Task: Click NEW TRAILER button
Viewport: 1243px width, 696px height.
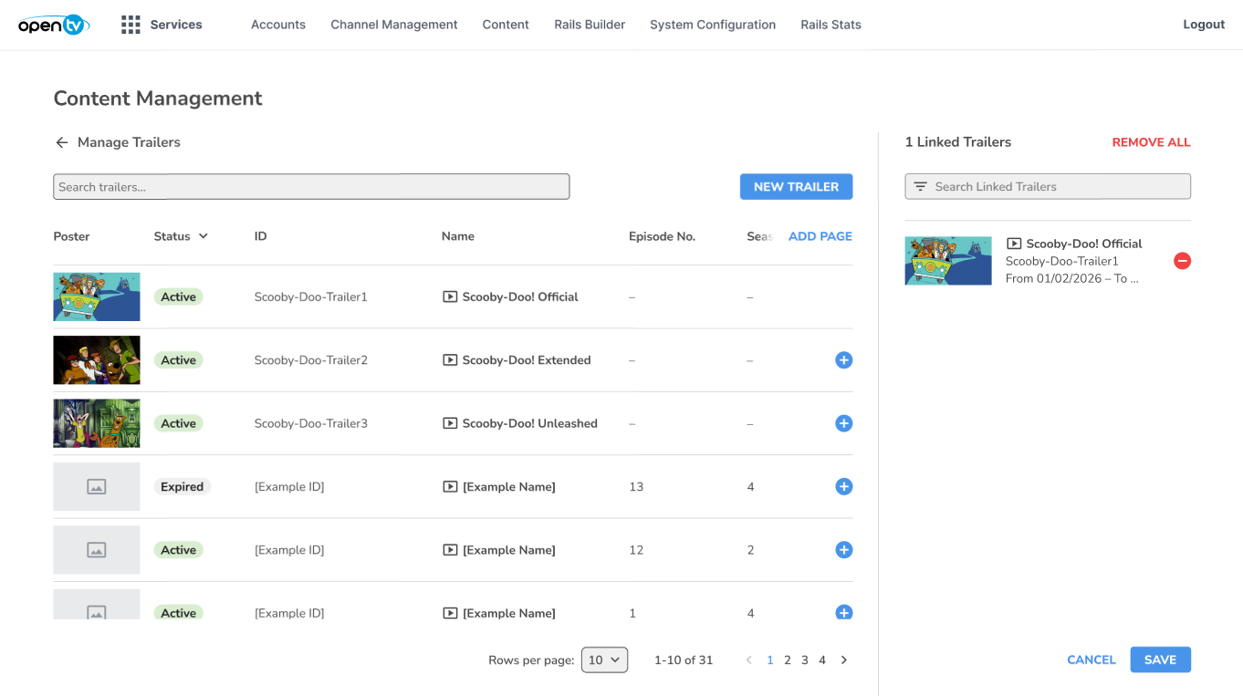Action: coord(796,187)
